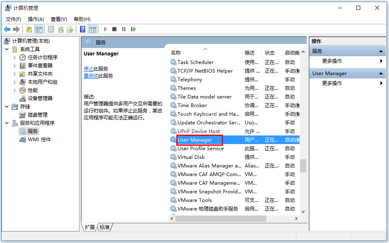Image resolution: width=389 pixels, height=243 pixels.
Task: Sort by the 名称 column header
Action: click(x=176, y=53)
